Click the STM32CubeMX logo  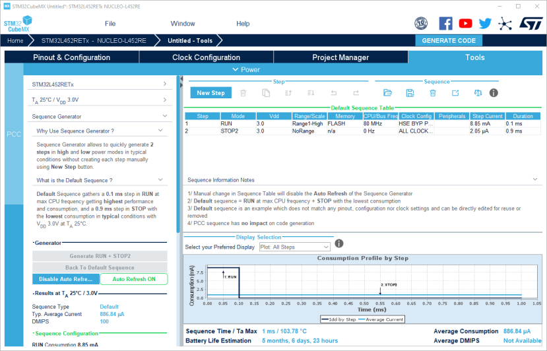pyautogui.click(x=18, y=24)
